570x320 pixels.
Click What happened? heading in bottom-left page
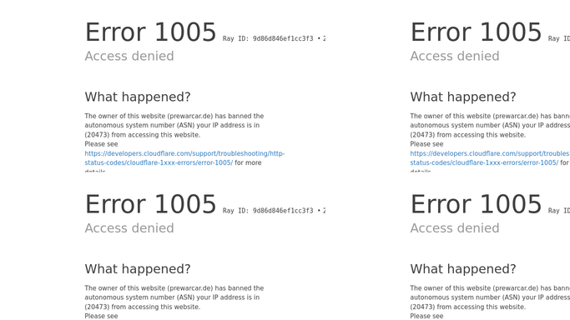(138, 269)
